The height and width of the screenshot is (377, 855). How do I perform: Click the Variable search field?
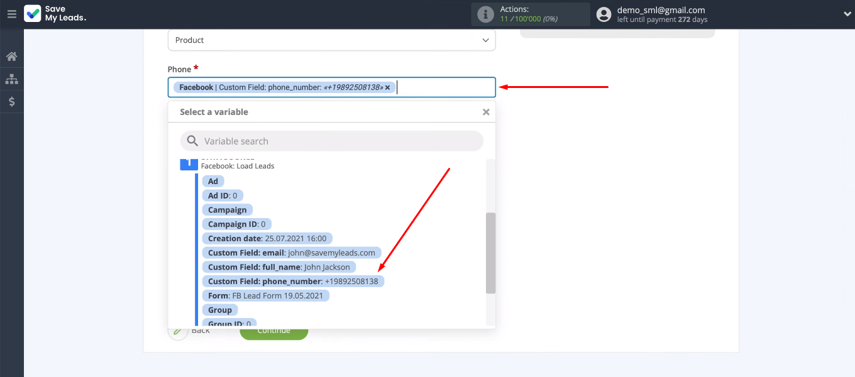point(331,141)
